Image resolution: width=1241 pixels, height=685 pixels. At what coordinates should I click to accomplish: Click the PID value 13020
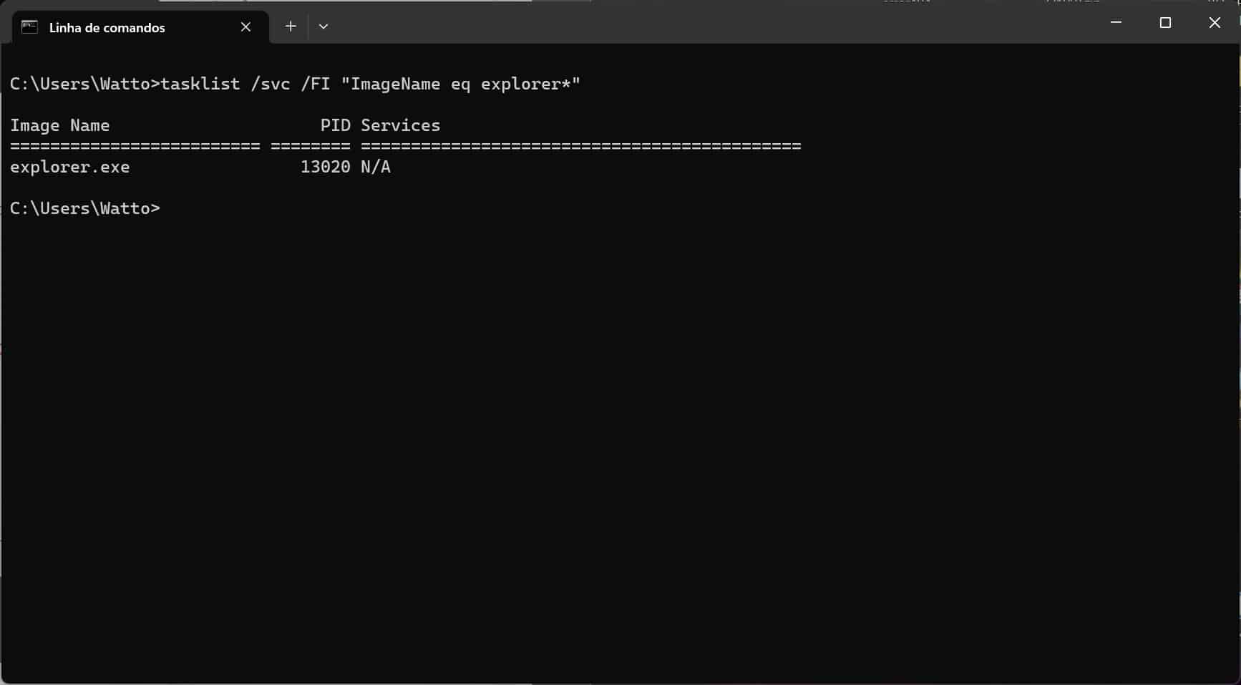click(x=325, y=167)
